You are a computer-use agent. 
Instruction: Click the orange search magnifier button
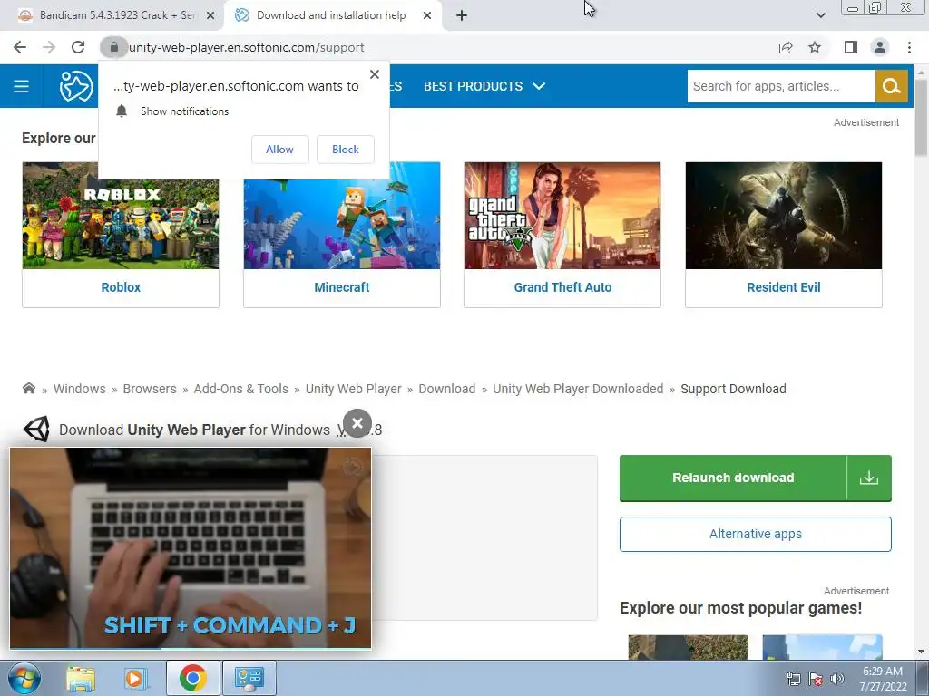coord(891,86)
